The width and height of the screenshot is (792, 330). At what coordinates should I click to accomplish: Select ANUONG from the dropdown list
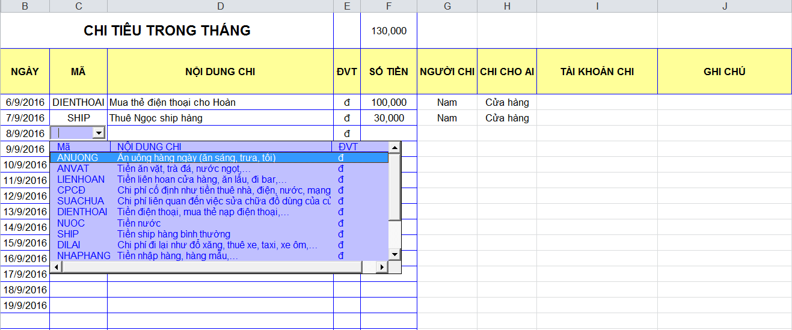[78, 157]
